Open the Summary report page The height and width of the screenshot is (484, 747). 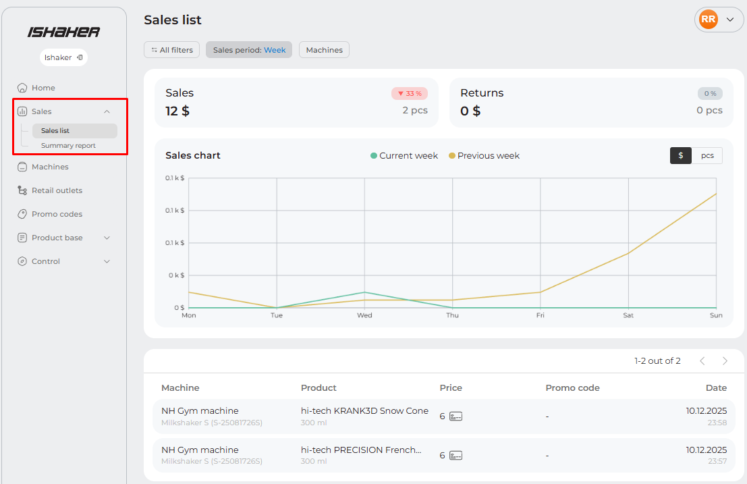[68, 146]
